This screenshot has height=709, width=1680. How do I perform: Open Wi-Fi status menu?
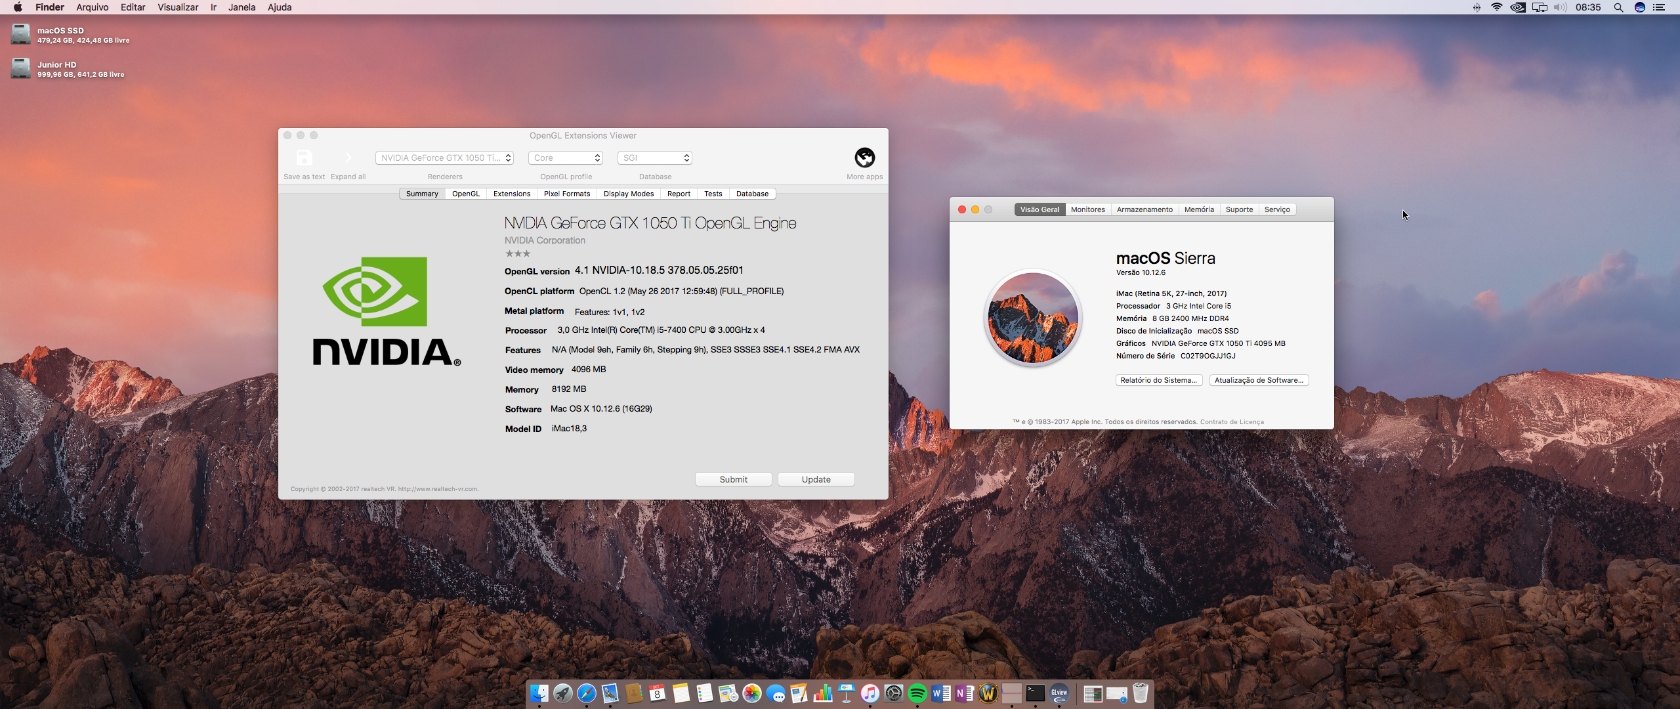tap(1497, 7)
